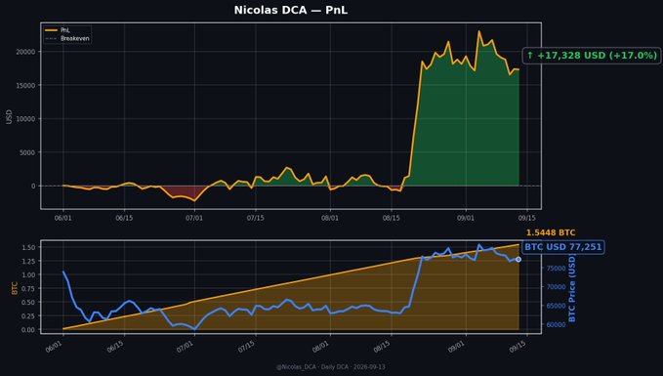Click the "1.50" BTC axis tick
This screenshot has width=663, height=376.
29,247
